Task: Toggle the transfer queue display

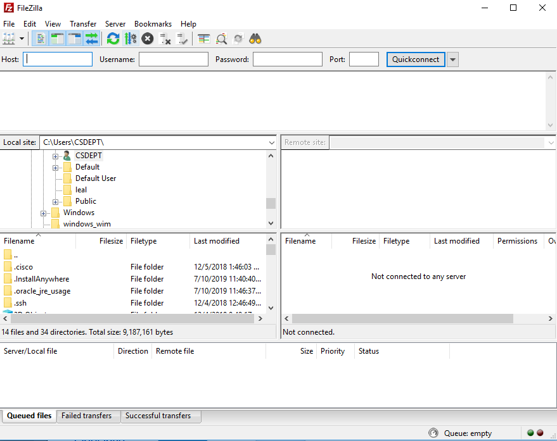Action: click(92, 39)
